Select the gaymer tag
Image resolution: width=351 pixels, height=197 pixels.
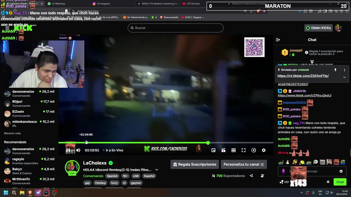pos(136,183)
